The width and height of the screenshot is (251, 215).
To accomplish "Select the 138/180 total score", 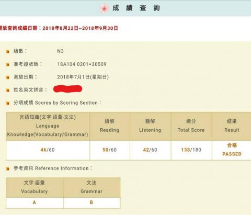I will tap(191, 150).
